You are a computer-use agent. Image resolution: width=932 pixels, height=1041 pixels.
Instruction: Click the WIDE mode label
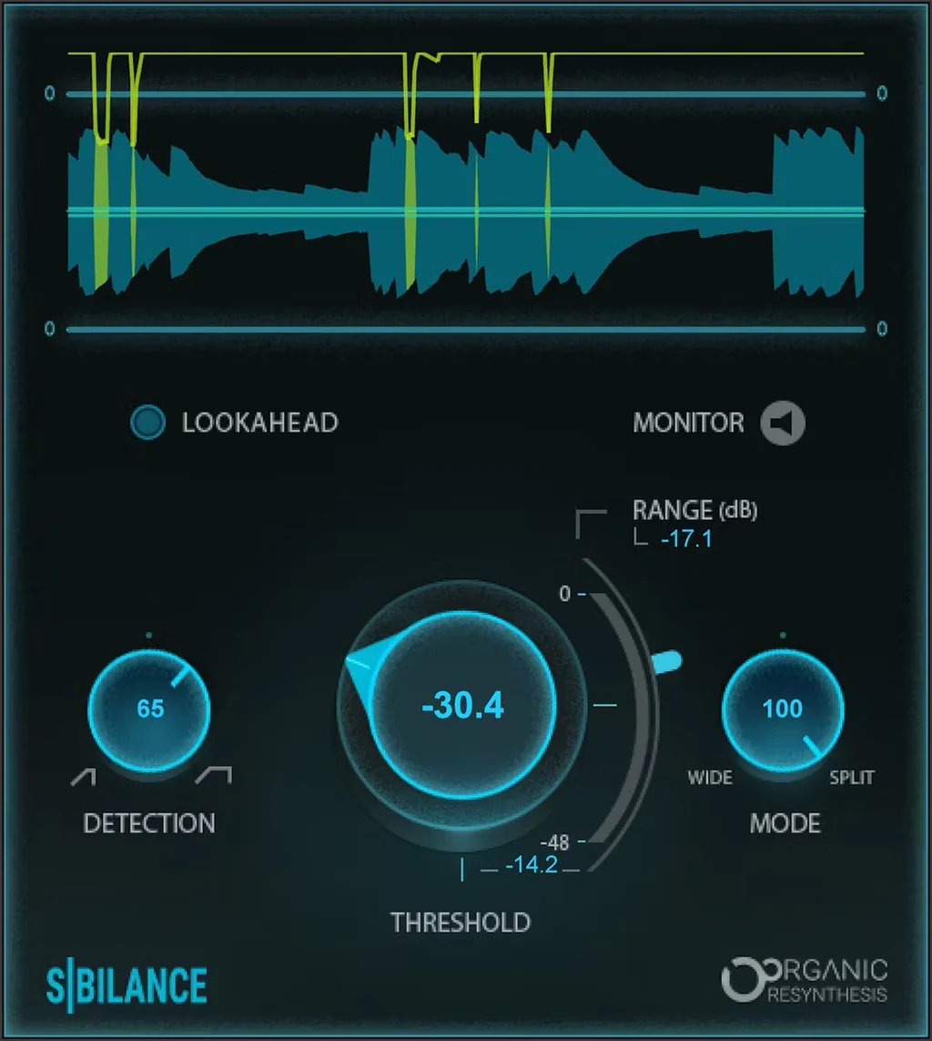pos(710,778)
